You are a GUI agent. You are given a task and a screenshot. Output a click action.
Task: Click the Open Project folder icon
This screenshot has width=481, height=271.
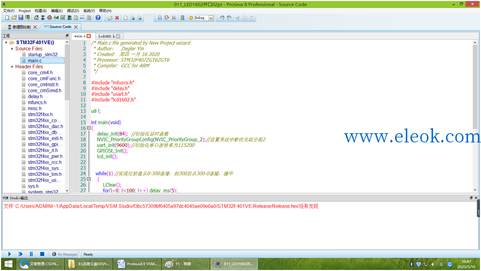point(14,18)
